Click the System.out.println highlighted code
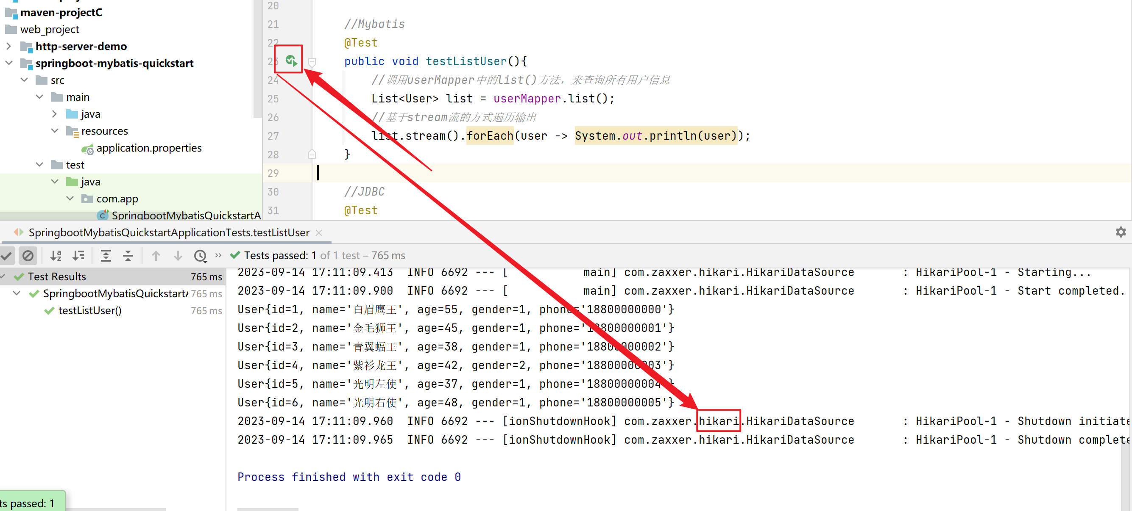This screenshot has height=511, width=1132. [656, 136]
